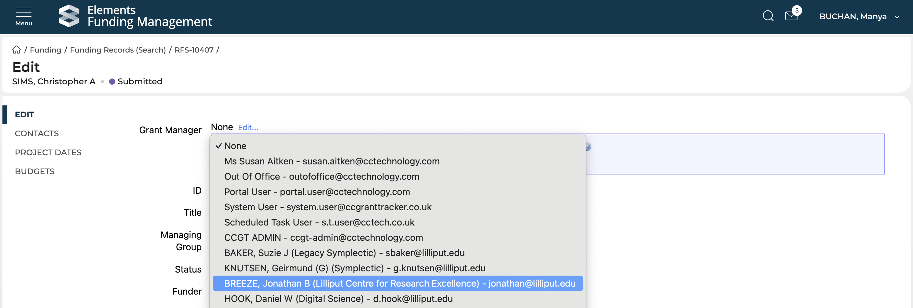
Task: Open Funding Records (Search) breadcrumb
Action: click(x=118, y=50)
